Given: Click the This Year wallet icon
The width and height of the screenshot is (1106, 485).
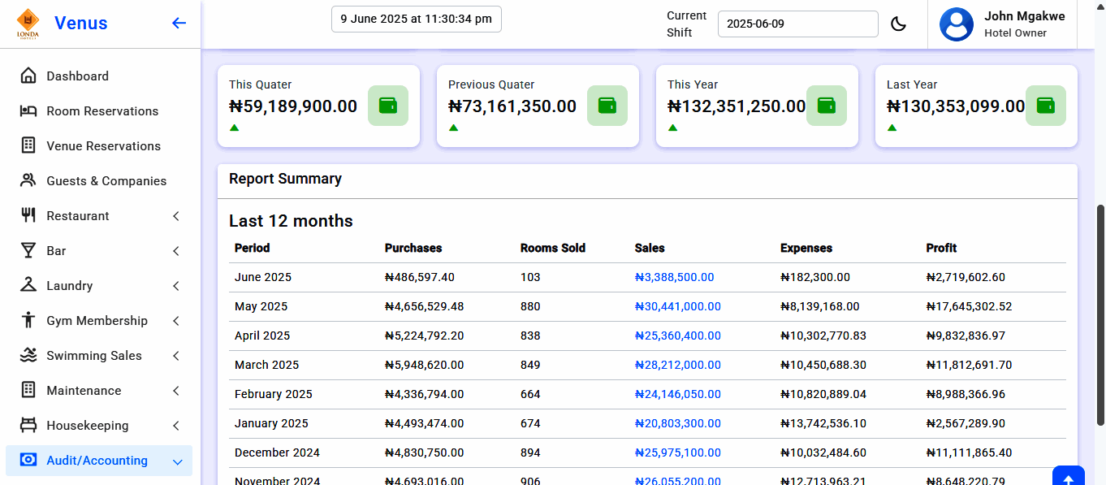Looking at the screenshot, I should 826,106.
